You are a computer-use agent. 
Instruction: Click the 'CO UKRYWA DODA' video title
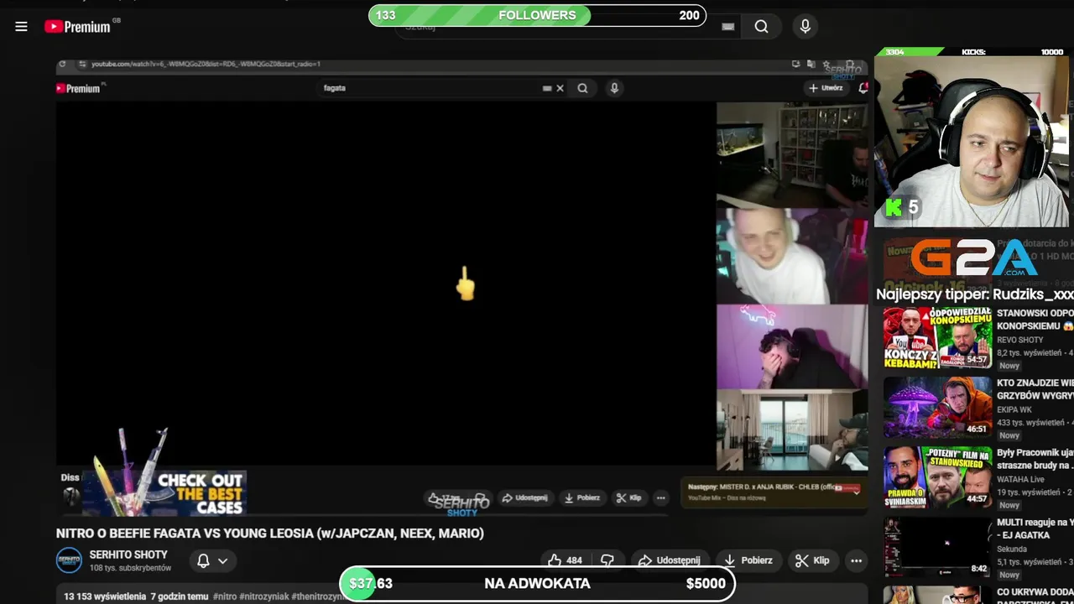1035,597
